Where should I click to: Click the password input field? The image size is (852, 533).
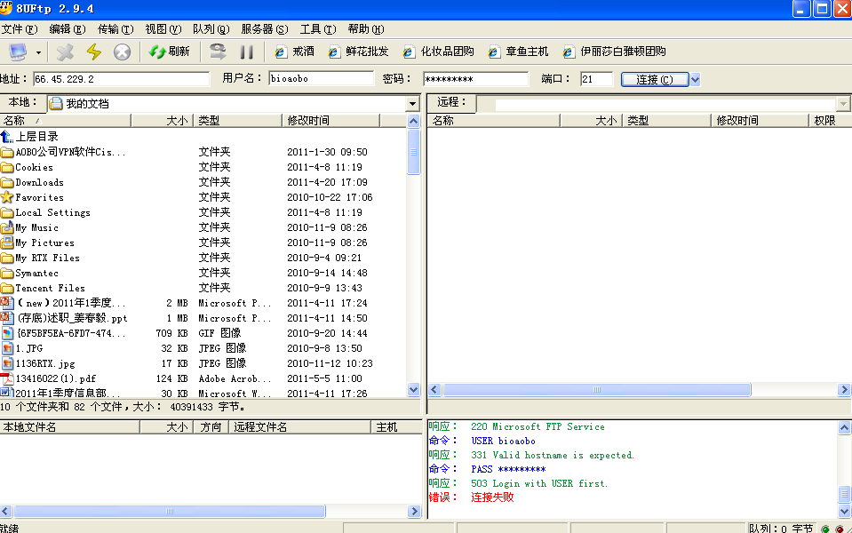click(x=475, y=79)
